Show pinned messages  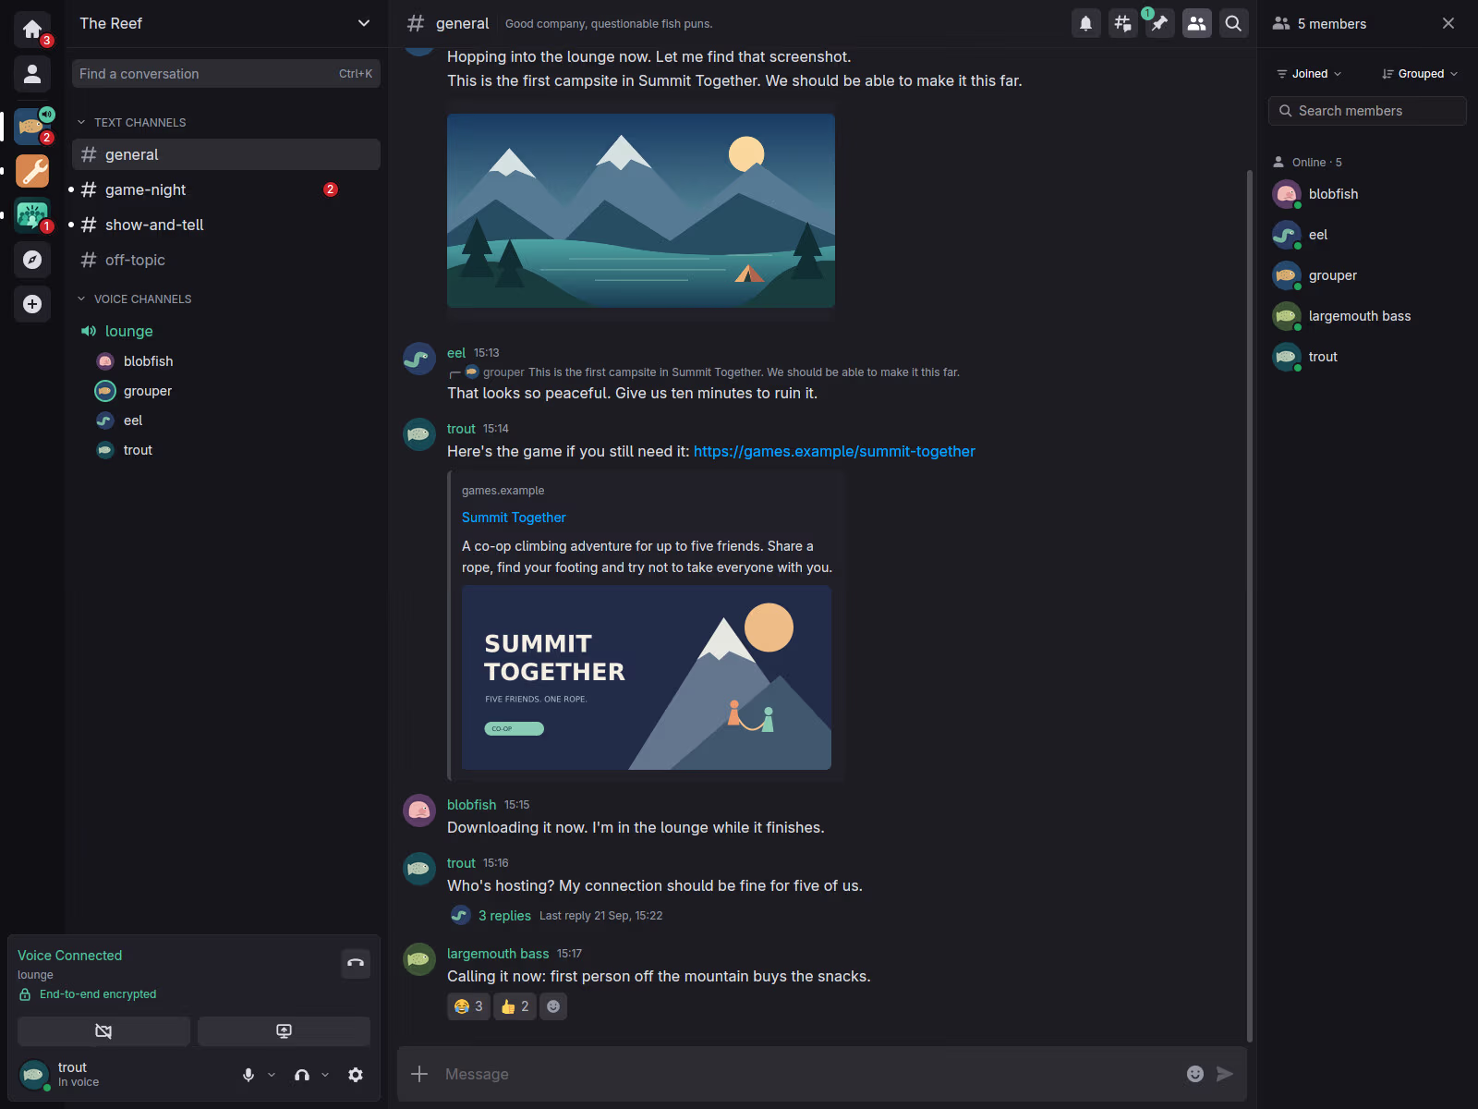pyautogui.click(x=1160, y=24)
